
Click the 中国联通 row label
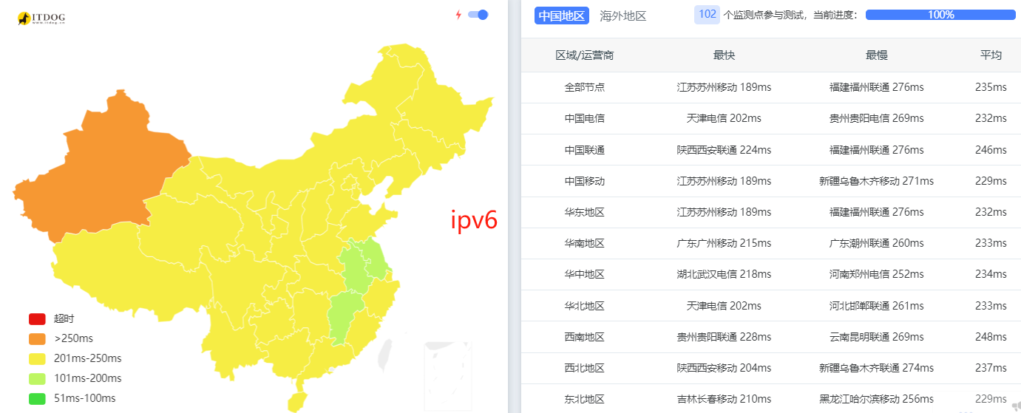585,150
